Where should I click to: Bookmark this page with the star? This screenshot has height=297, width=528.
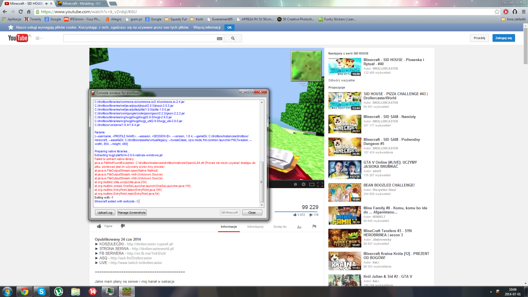click(x=497, y=12)
